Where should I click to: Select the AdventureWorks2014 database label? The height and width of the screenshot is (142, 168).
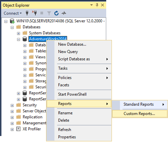(48, 39)
